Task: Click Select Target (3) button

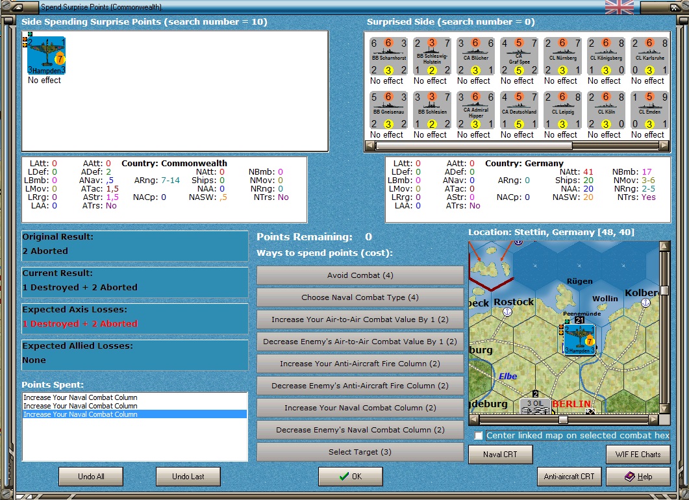Action: pyautogui.click(x=360, y=452)
